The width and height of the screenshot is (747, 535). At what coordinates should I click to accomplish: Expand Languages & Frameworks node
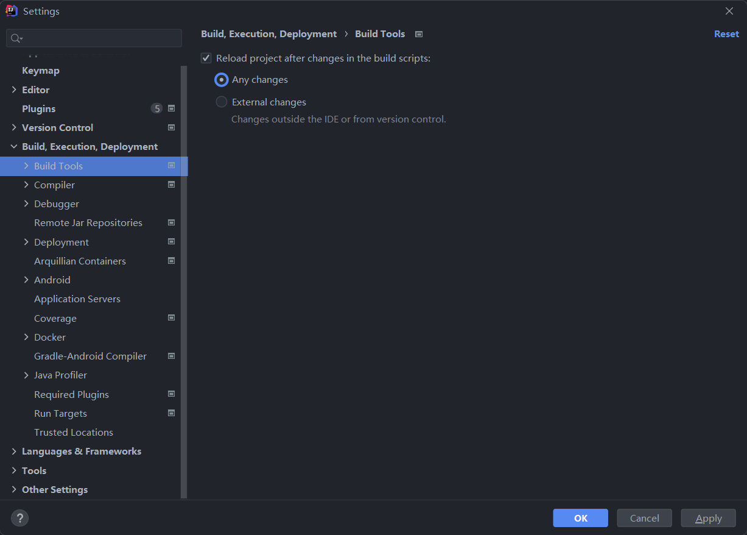pyautogui.click(x=14, y=451)
